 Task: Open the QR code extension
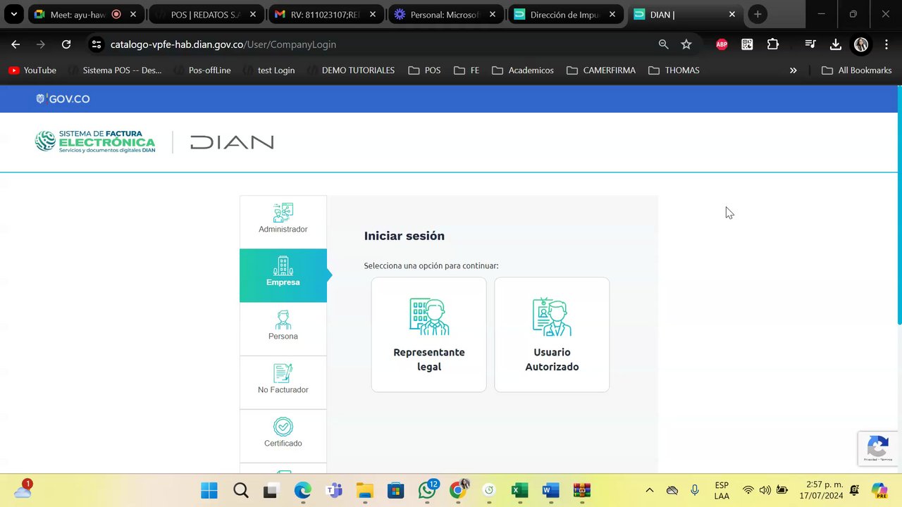[x=747, y=44]
